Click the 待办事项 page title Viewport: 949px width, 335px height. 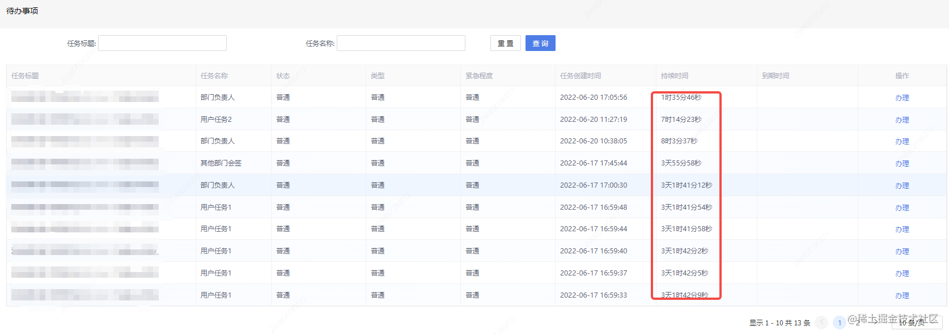coord(22,11)
